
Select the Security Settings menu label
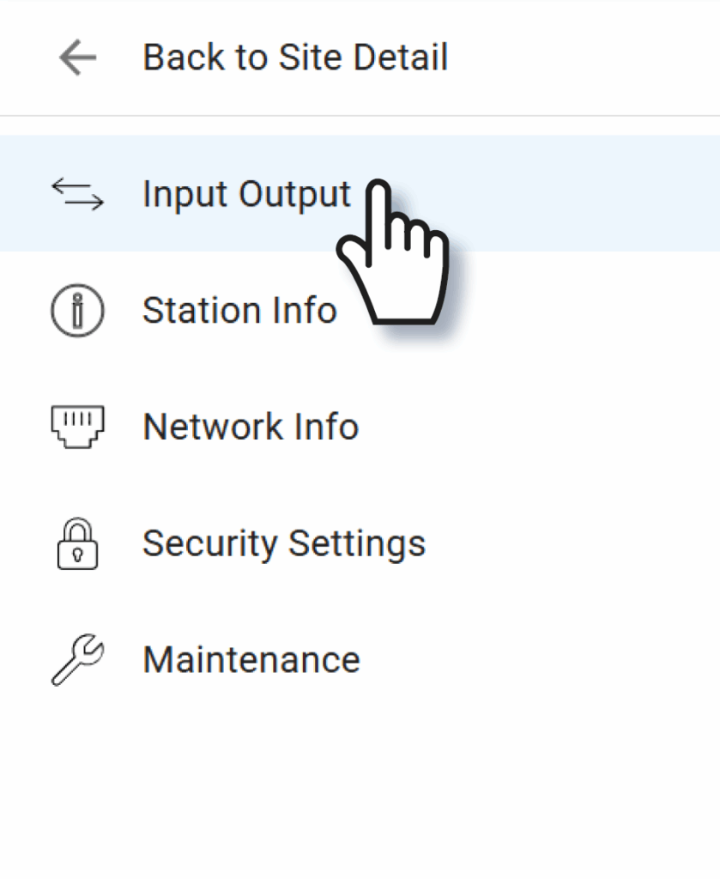pos(284,543)
